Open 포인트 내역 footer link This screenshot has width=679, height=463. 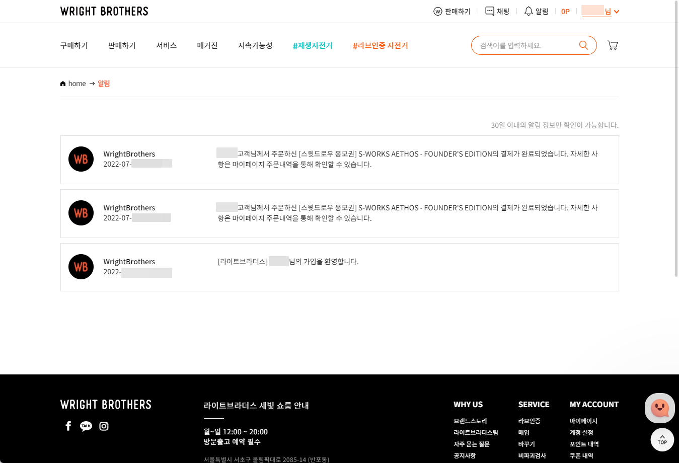click(584, 444)
